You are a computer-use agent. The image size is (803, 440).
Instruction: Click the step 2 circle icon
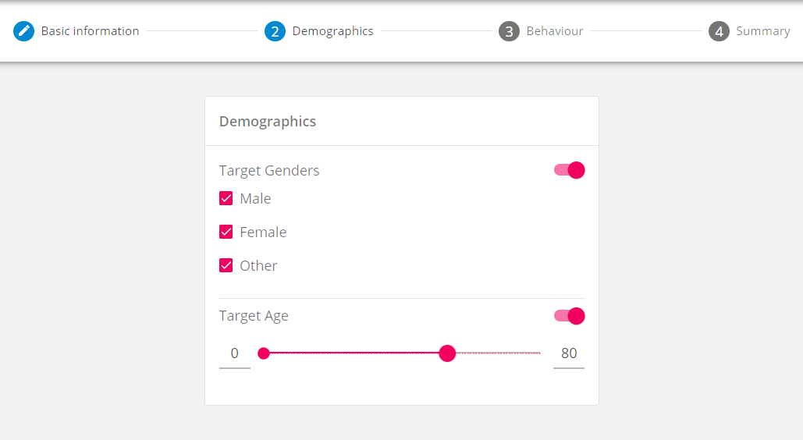275,31
